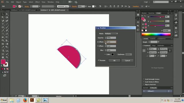Open the shear angle dropdown in Transform panel
184x103 pixels.
tap(166, 56)
